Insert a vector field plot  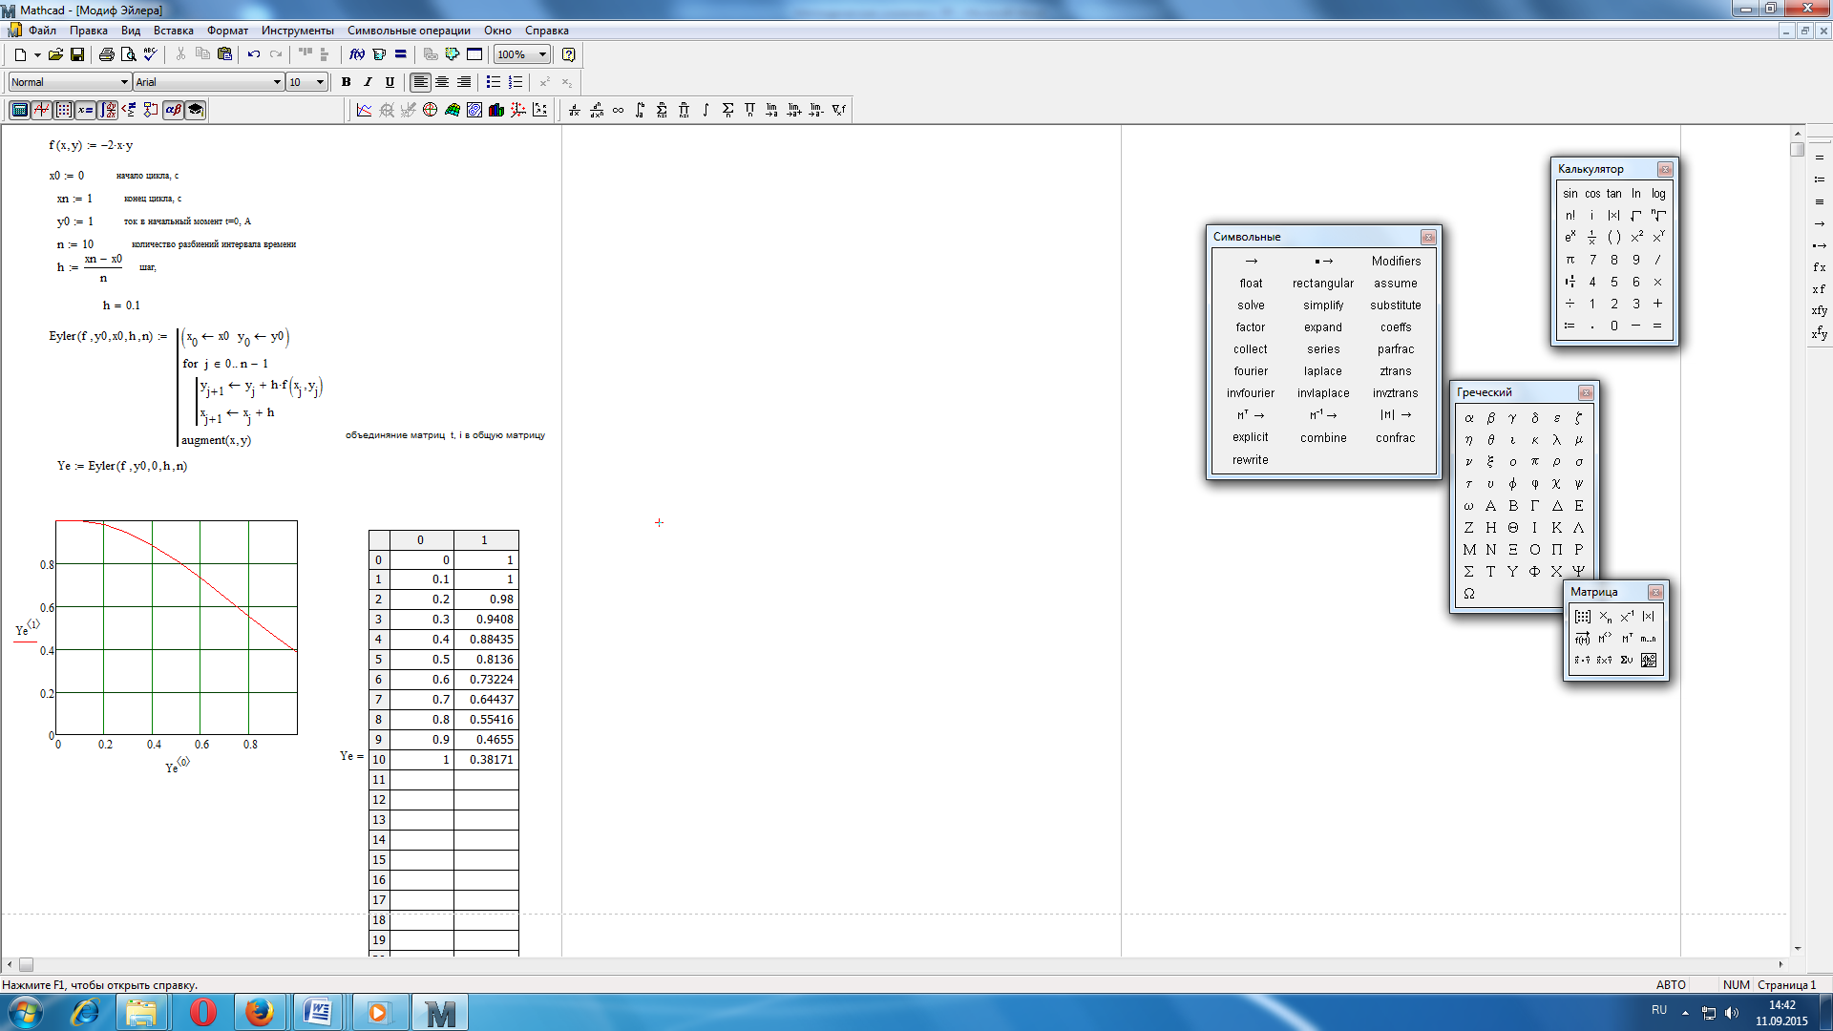(x=540, y=110)
